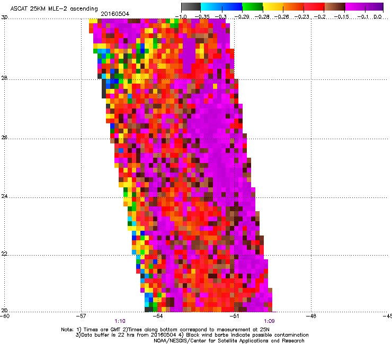Click the '-0.23' color scale label
The image size is (392, 344).
pyautogui.click(x=301, y=17)
